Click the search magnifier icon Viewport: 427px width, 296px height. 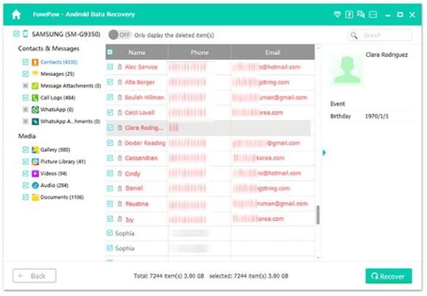coord(353,36)
